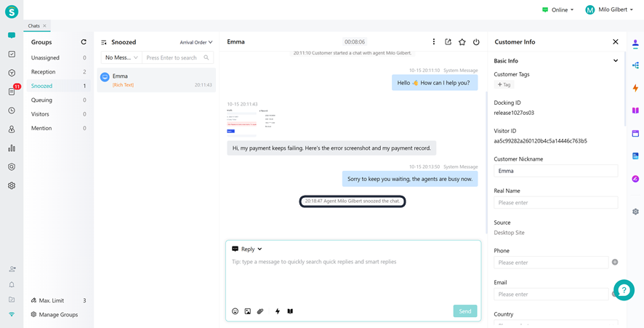The height and width of the screenshot is (328, 644).
Task: Click the Email input field
Action: [x=551, y=295]
